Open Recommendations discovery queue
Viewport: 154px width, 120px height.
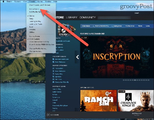[x=62, y=59]
